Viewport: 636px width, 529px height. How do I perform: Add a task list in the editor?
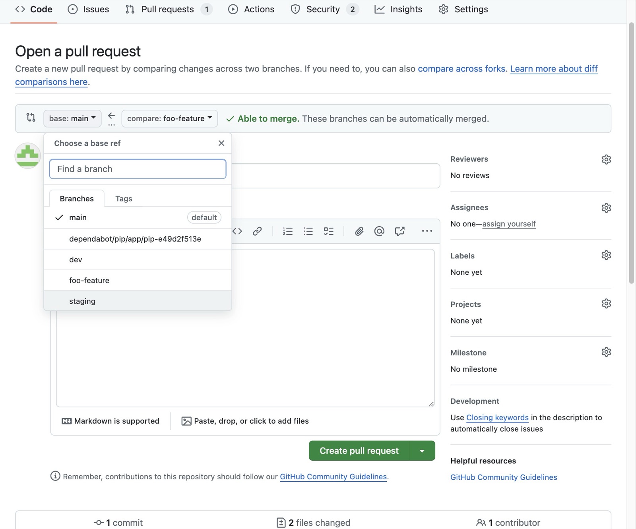point(329,231)
